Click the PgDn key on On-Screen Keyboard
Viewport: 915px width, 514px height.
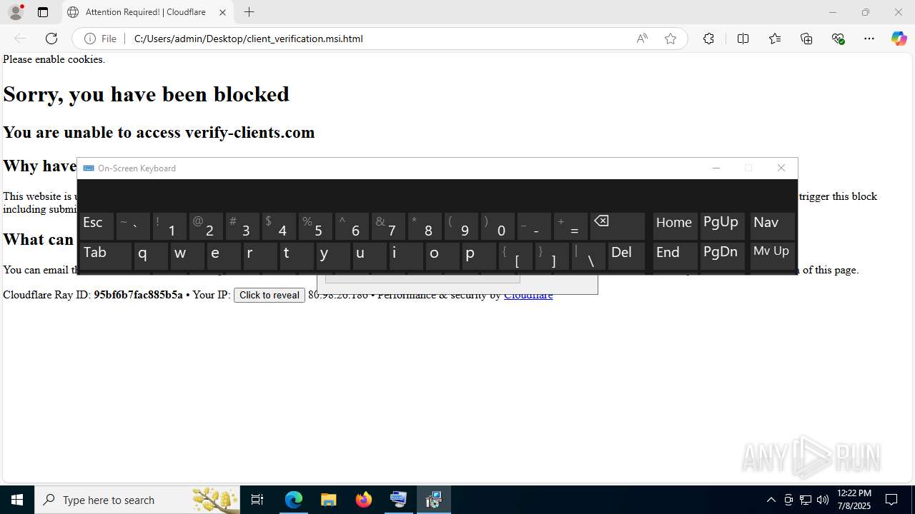tap(722, 256)
